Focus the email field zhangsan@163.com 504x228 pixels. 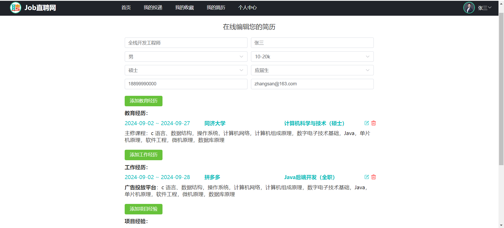click(312, 84)
